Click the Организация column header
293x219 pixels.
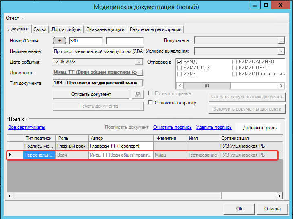tap(251, 138)
